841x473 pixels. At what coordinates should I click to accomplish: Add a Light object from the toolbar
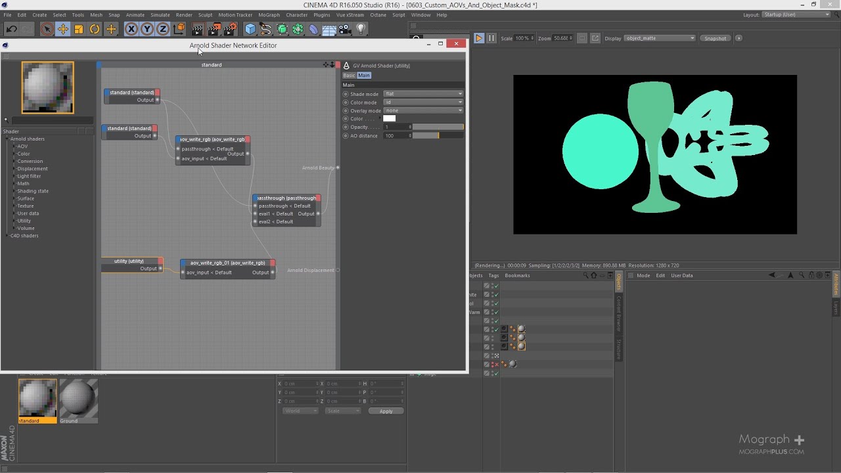coord(361,29)
